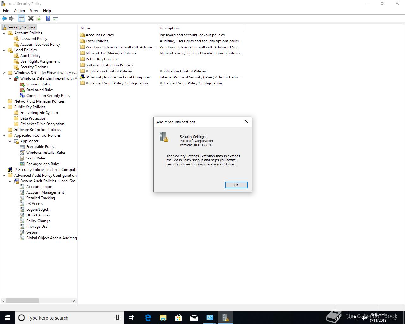Select Account Lockout Policy in tree
Viewport: 405px width, 324px height.
[40, 44]
